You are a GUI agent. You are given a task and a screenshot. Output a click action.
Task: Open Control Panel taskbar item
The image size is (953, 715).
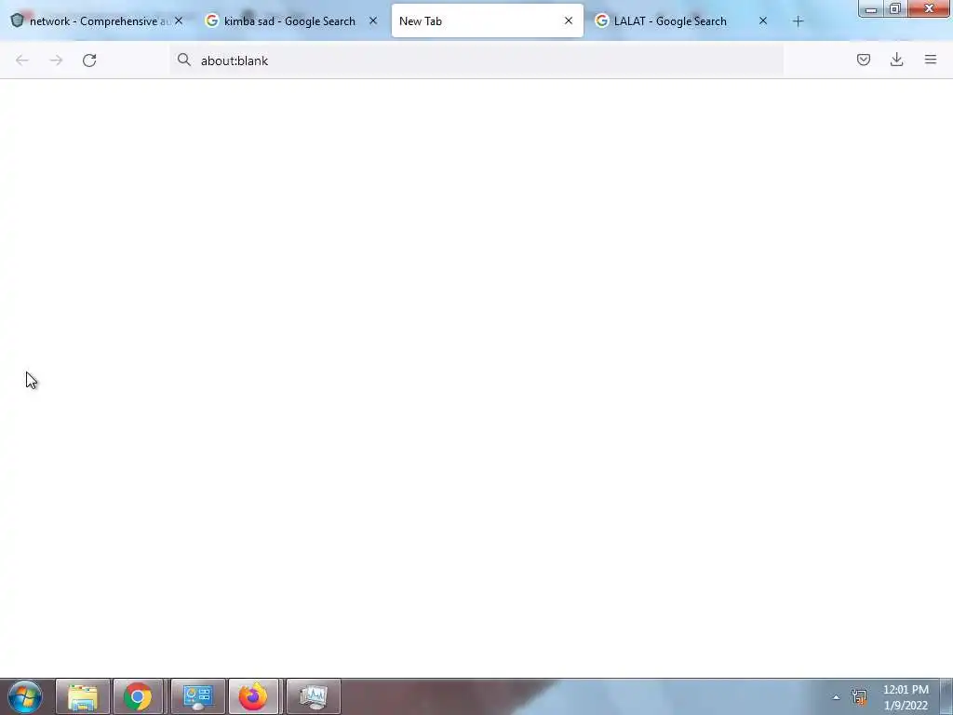(x=197, y=696)
